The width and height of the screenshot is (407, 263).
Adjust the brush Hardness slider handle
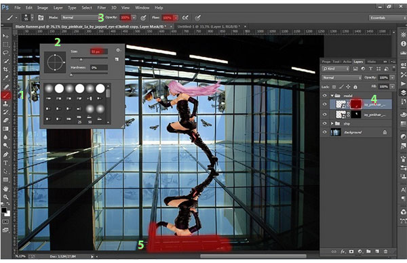(71, 75)
